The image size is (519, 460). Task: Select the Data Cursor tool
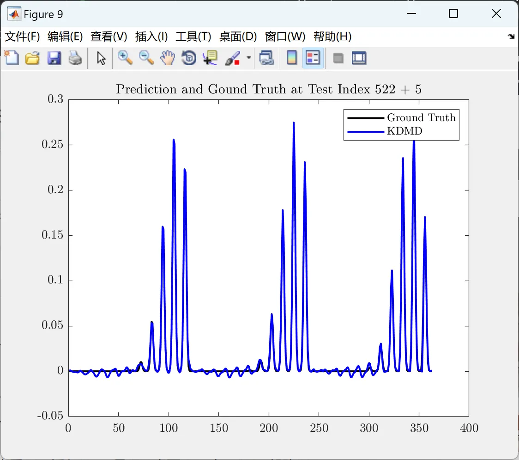tap(210, 58)
